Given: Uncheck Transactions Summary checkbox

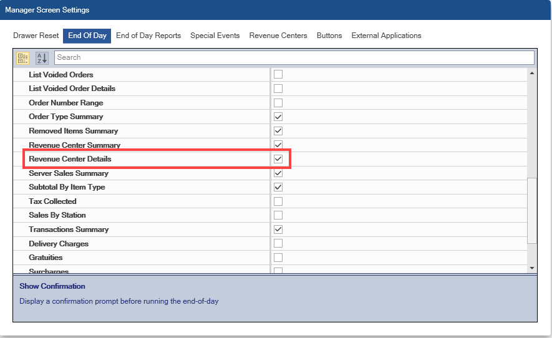Looking at the screenshot, I should (x=278, y=229).
